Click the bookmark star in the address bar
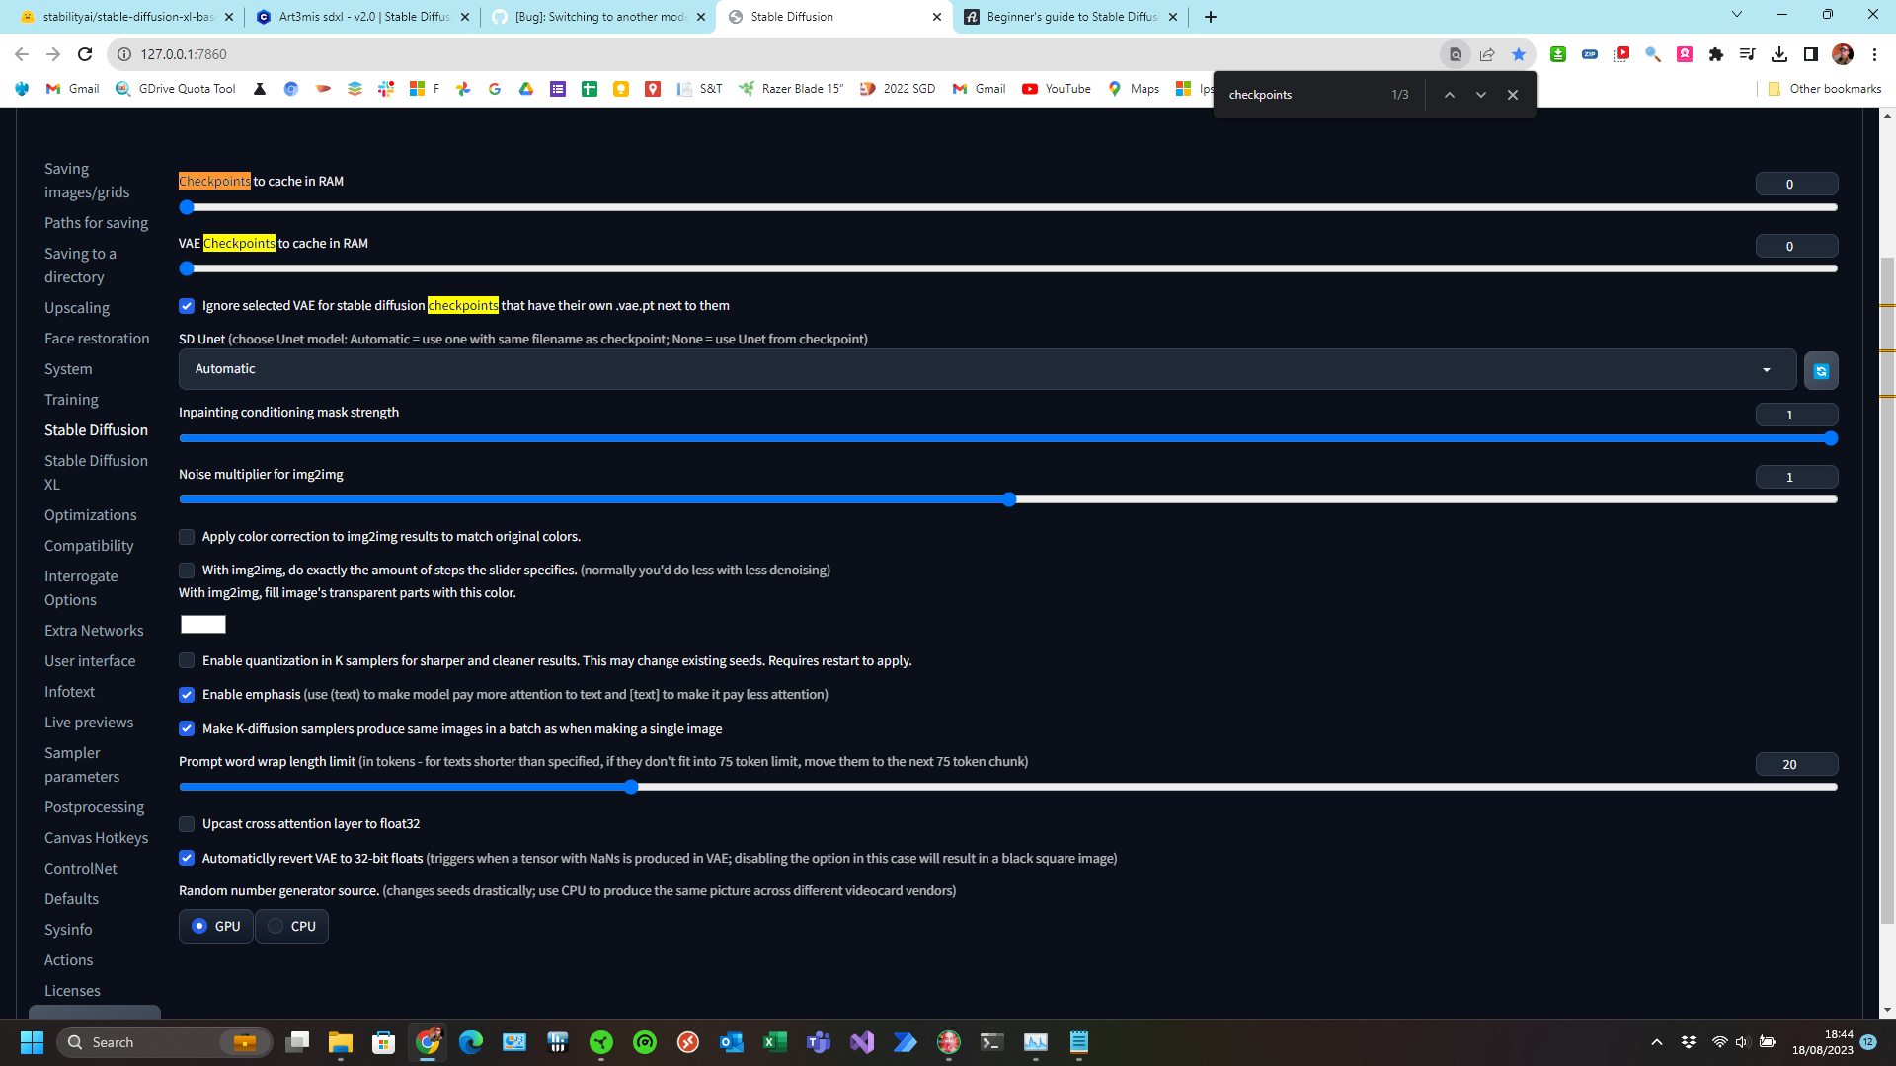The image size is (1896, 1066). (x=1520, y=54)
